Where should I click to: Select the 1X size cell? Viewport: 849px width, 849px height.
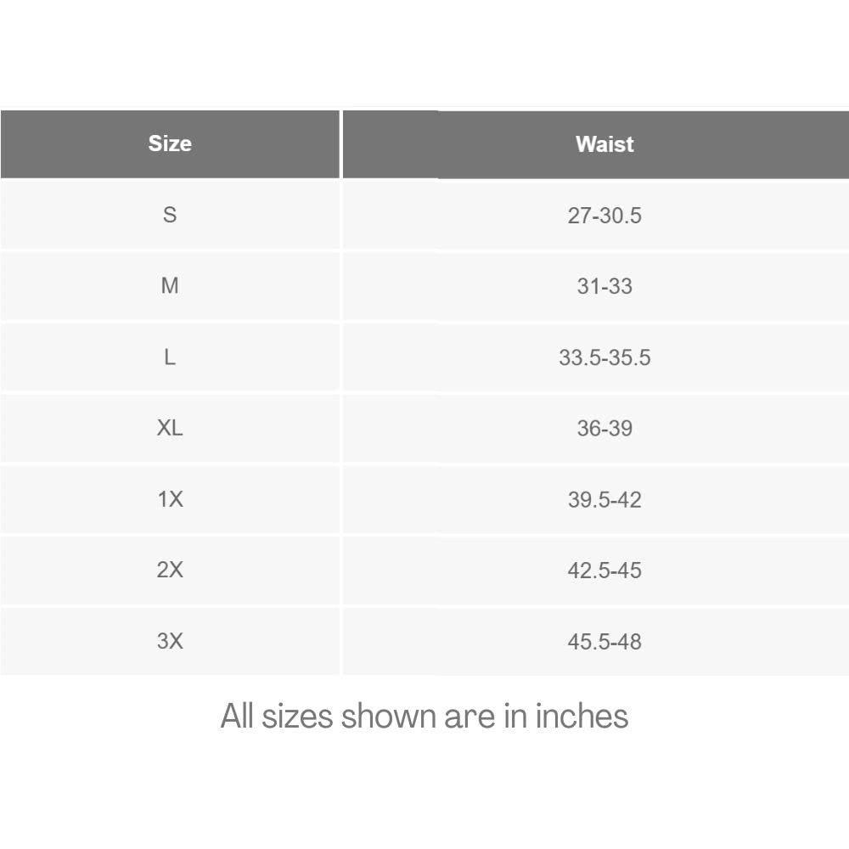170,499
